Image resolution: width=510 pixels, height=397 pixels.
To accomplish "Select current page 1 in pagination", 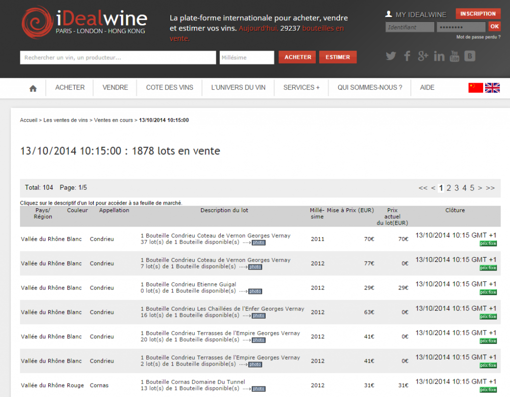I will click(x=441, y=188).
